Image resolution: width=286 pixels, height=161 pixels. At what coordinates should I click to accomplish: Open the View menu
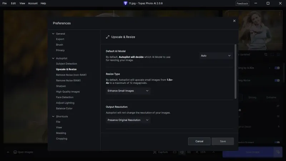(22, 3)
